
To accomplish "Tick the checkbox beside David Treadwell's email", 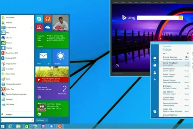I will click(161, 63).
